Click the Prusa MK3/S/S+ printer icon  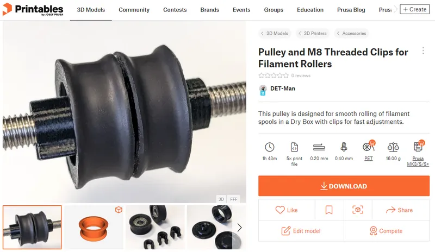pos(418,147)
